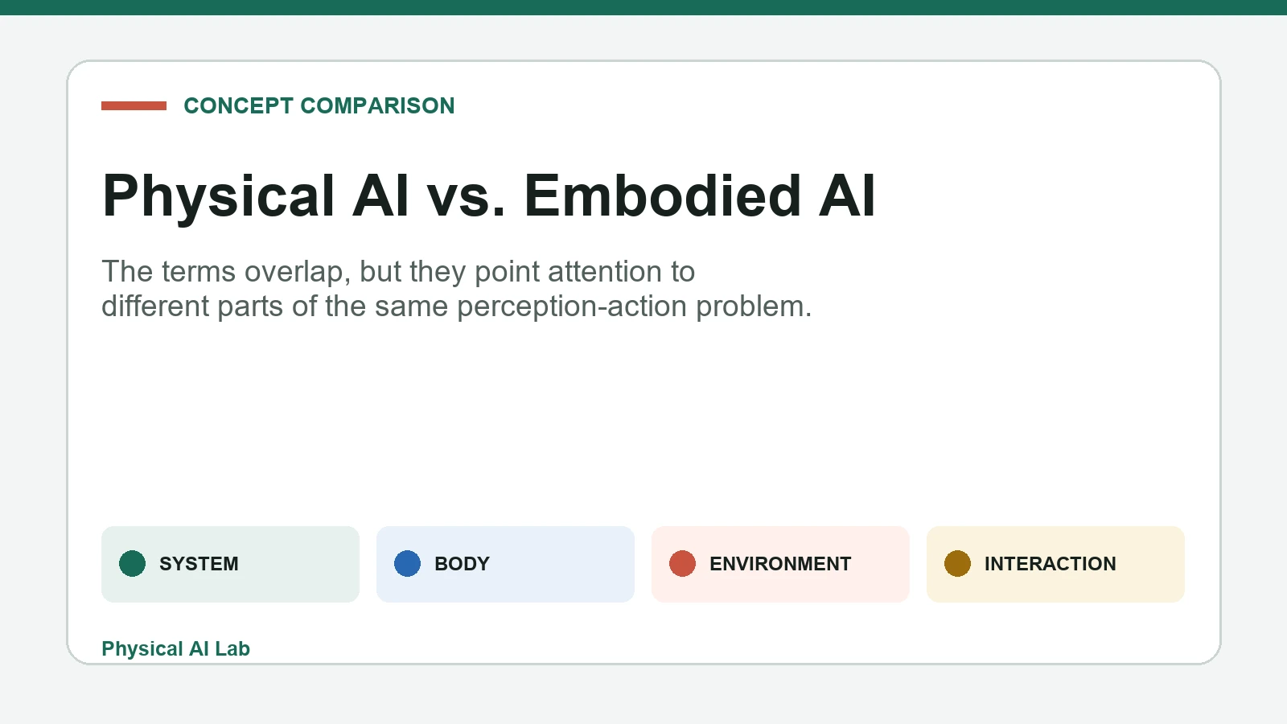Open the Physical AI Lab footer link

175,648
